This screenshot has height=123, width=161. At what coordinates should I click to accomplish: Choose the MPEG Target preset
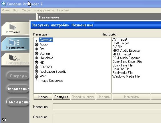pos(122,54)
